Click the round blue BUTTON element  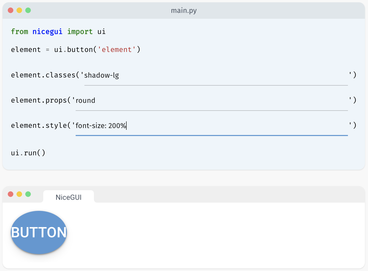(39, 232)
